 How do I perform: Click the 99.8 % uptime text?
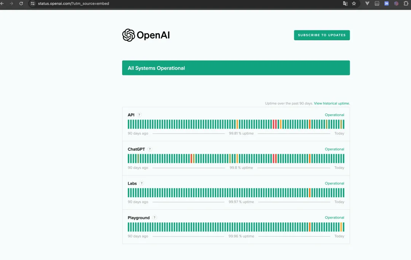pyautogui.click(x=241, y=168)
